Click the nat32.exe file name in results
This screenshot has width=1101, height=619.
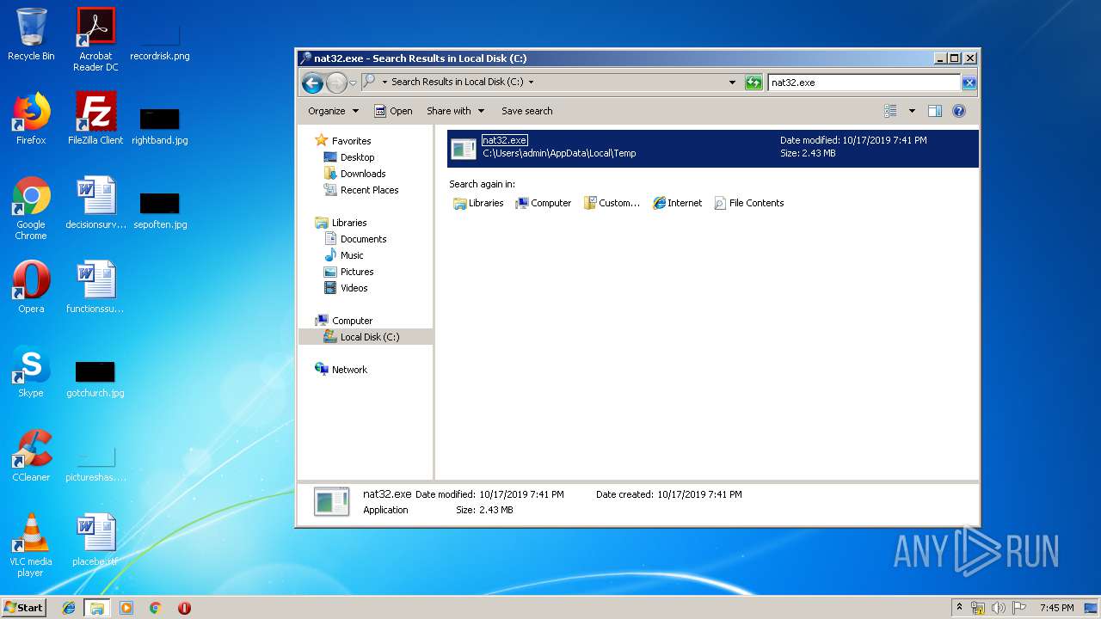pos(505,140)
